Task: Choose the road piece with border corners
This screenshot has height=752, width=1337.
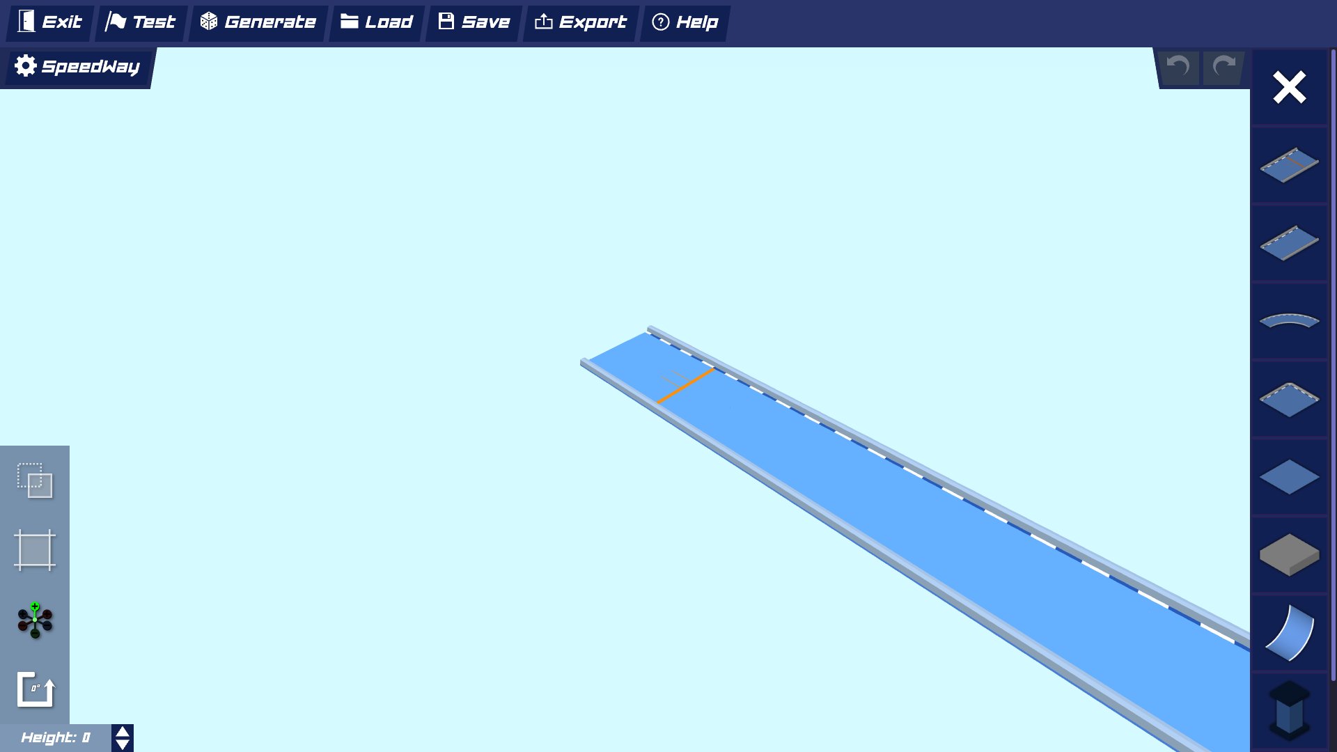Action: pyautogui.click(x=1289, y=400)
